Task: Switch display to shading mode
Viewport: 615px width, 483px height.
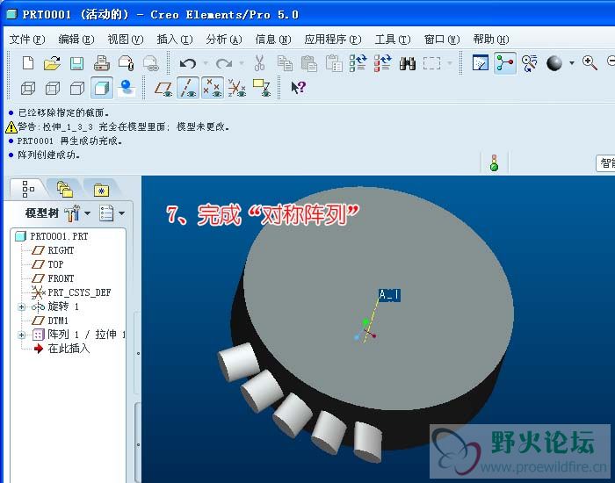Action: pos(102,88)
